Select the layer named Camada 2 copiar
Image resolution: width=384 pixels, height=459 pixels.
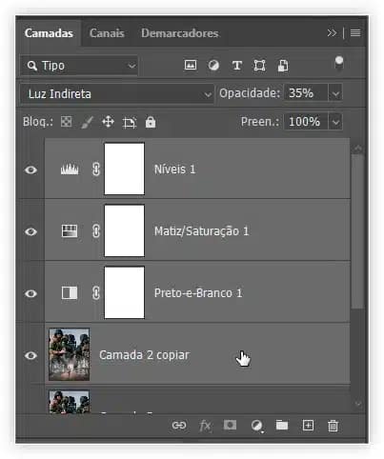tap(197, 354)
